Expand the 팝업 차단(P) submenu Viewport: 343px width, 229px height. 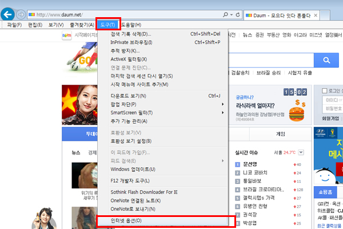click(x=163, y=104)
